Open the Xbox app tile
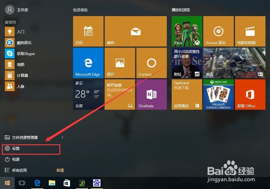 pos(187,31)
